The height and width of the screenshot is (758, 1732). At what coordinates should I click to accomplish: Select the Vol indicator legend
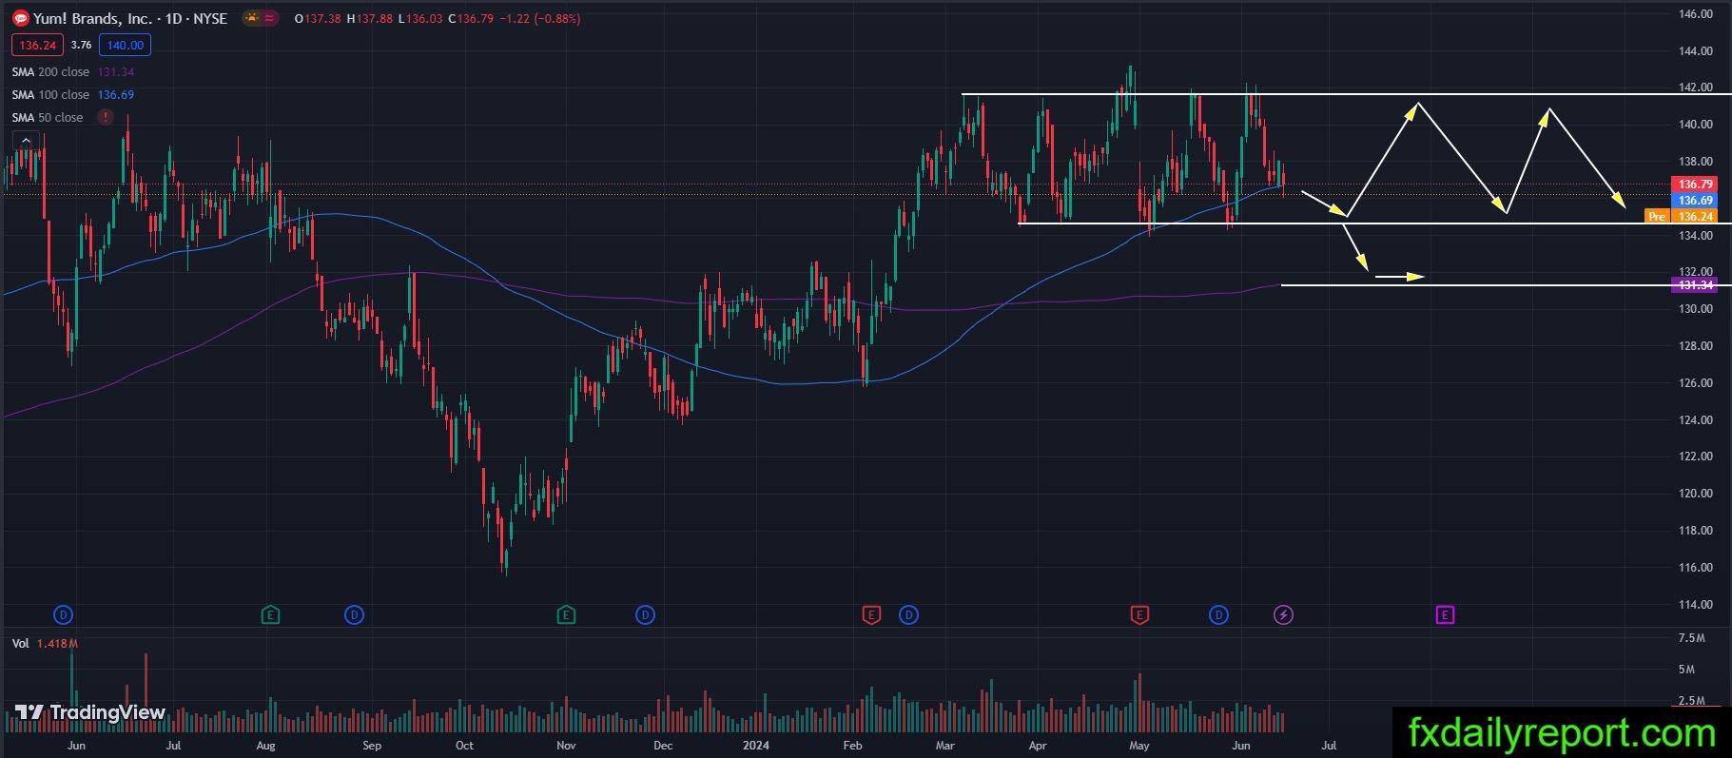point(20,644)
